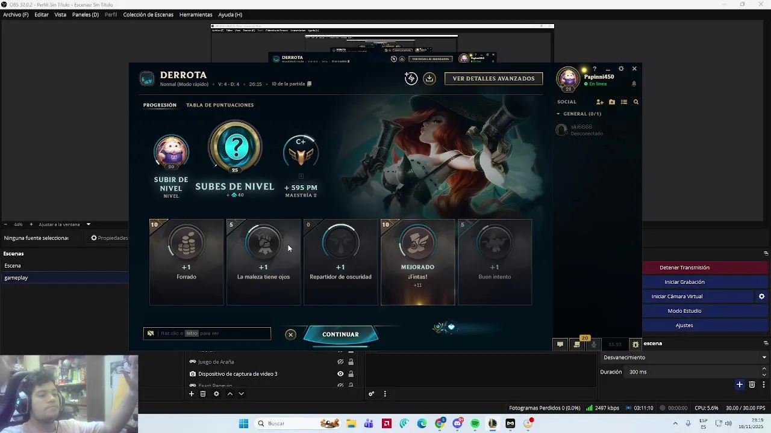The image size is (771, 433).
Task: Zoom in preview with plus button
Action: pyautogui.click(x=31, y=224)
